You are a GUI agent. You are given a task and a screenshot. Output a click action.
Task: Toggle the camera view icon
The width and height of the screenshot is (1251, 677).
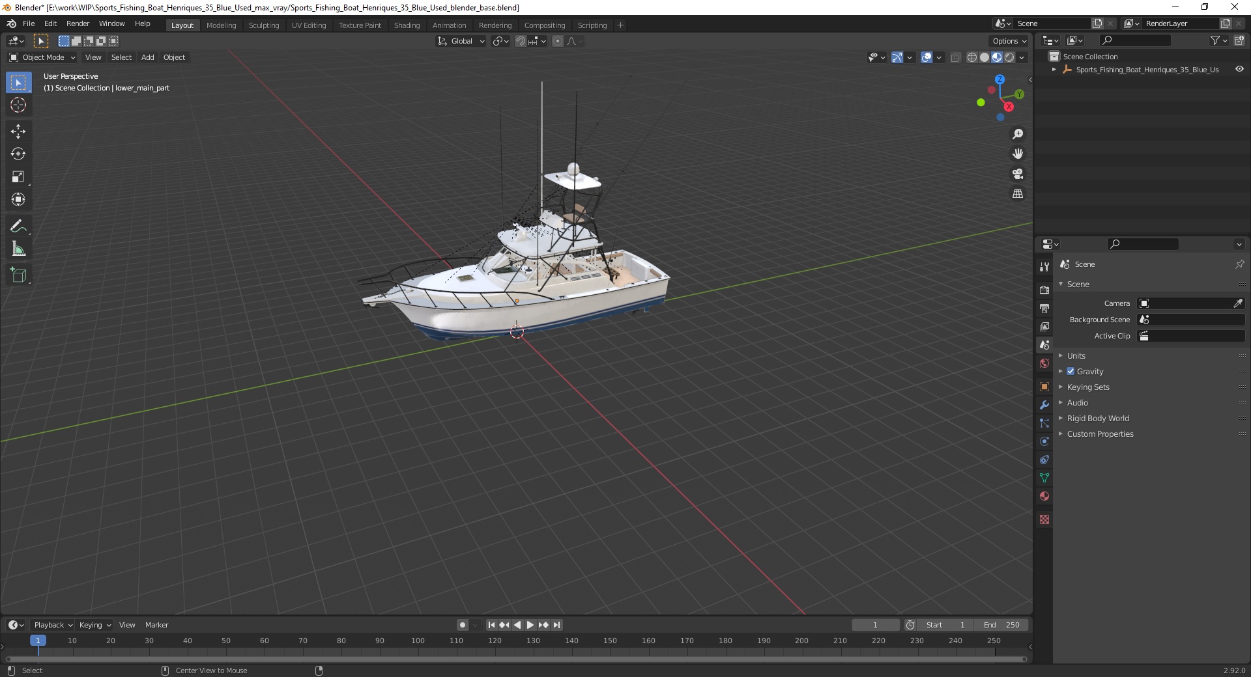click(x=1018, y=174)
